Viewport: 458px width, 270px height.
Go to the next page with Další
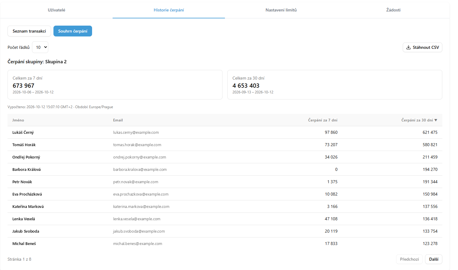pyautogui.click(x=434, y=259)
